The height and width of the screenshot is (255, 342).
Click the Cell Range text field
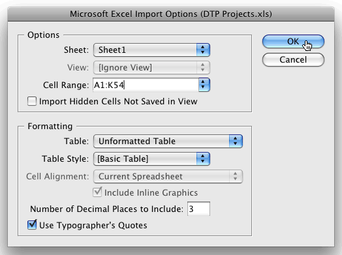(146, 85)
